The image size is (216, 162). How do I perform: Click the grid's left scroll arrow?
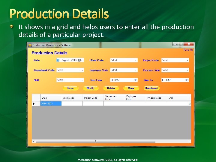tap(34, 141)
